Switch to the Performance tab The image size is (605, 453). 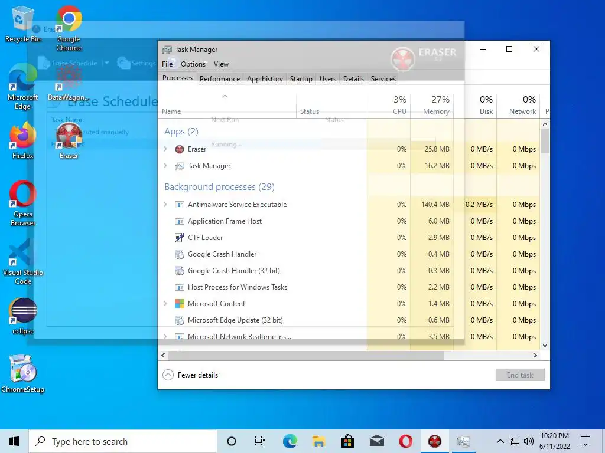(220, 79)
